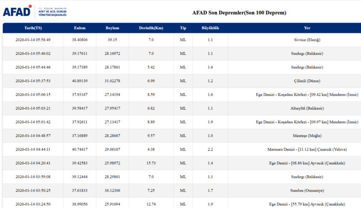Select date 2026-01-14 04:20:41 cell
Viewport: 361px width, 208px height.
pyautogui.click(x=33, y=163)
